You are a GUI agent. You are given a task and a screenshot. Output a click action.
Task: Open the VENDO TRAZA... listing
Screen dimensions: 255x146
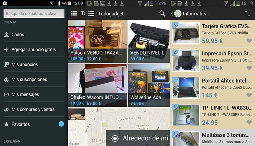click(x=106, y=41)
